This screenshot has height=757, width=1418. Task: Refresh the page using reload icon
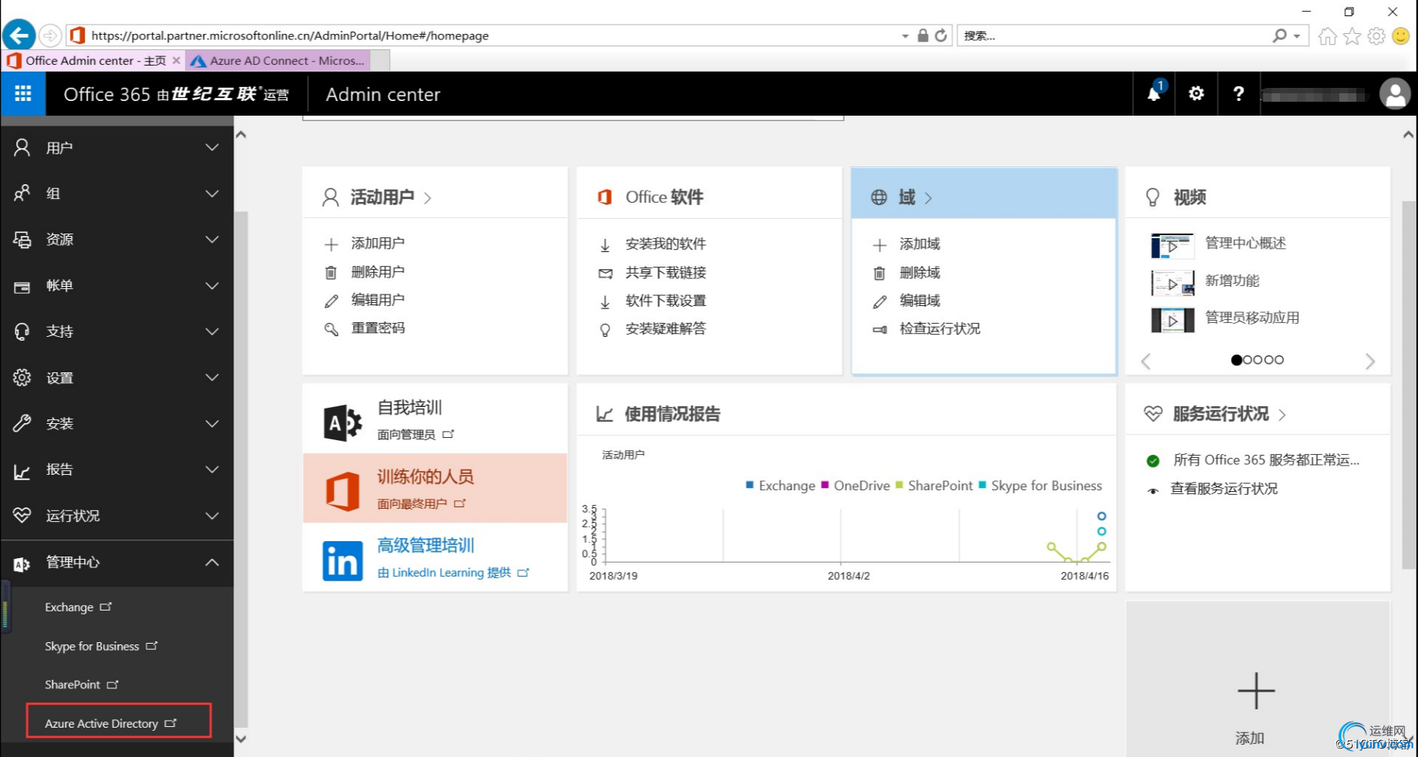pyautogui.click(x=941, y=35)
